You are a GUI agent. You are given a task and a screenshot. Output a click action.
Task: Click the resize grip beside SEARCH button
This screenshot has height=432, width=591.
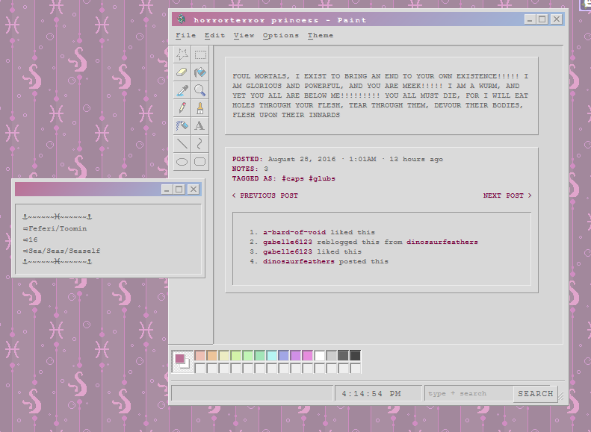[x=561, y=396]
